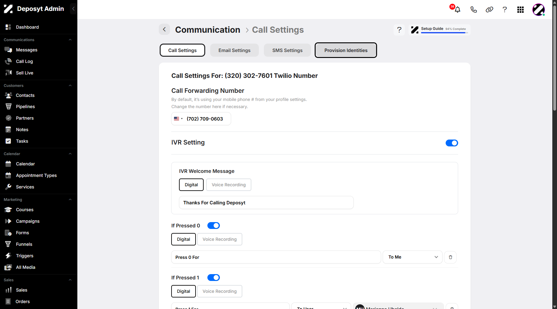Select Voice Recording for IVR Welcome Message

[229, 185]
